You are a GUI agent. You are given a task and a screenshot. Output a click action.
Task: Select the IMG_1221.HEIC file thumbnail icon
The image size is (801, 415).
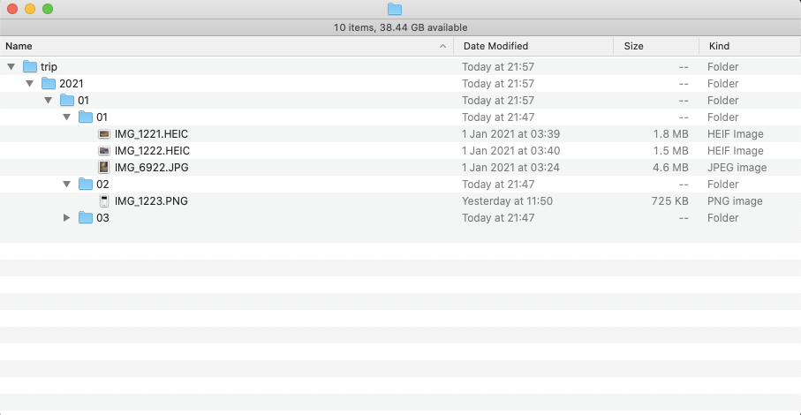point(104,134)
